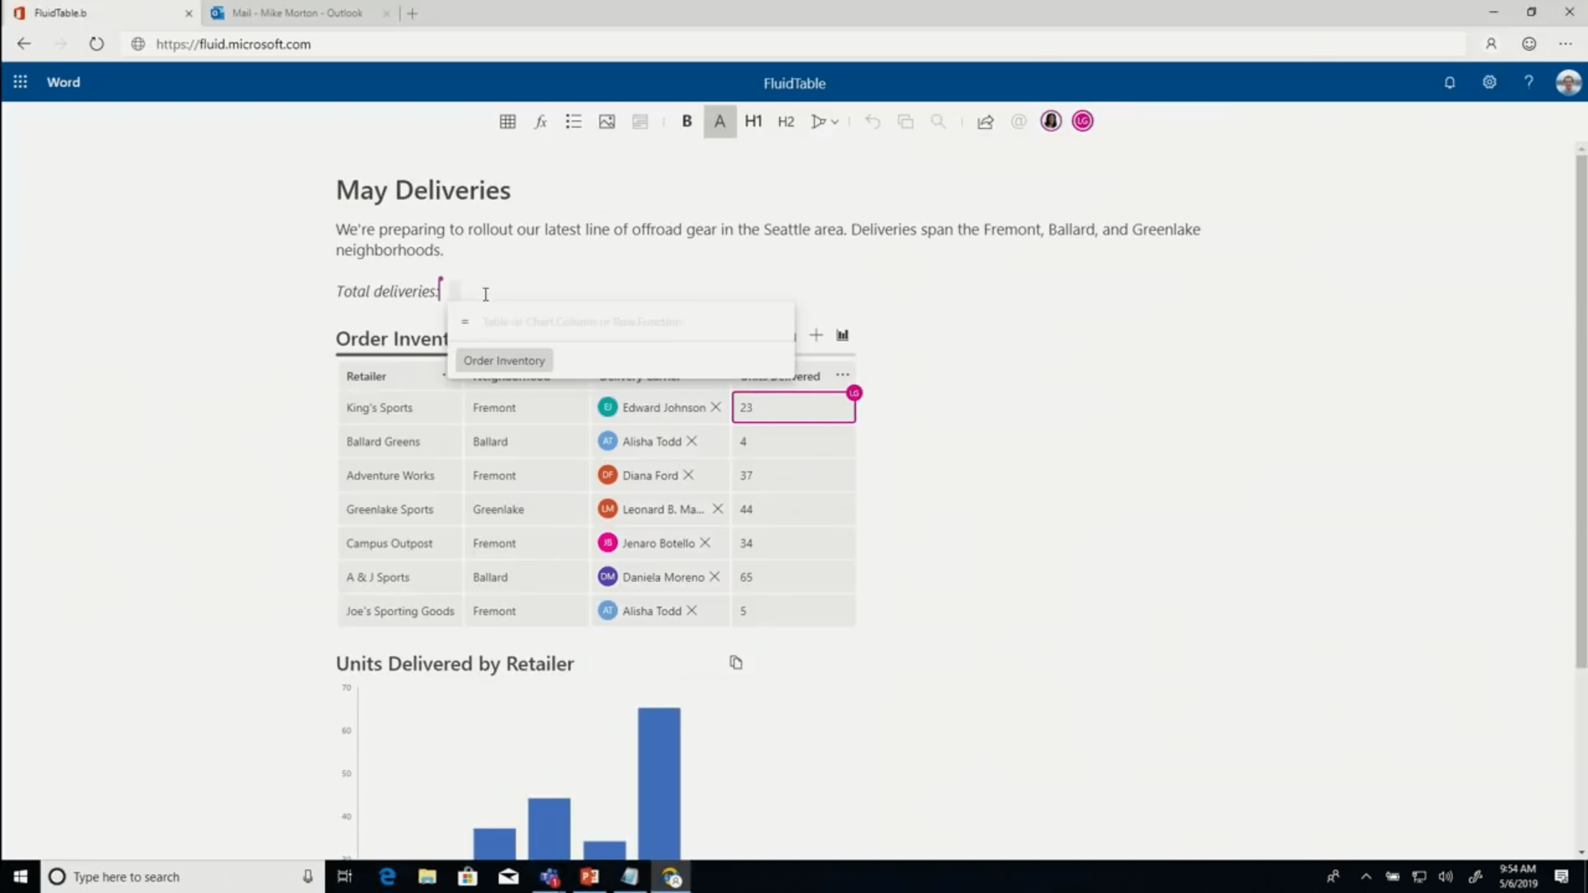The width and height of the screenshot is (1588, 893).
Task: Open settings gear in Word header
Action: pyautogui.click(x=1489, y=82)
